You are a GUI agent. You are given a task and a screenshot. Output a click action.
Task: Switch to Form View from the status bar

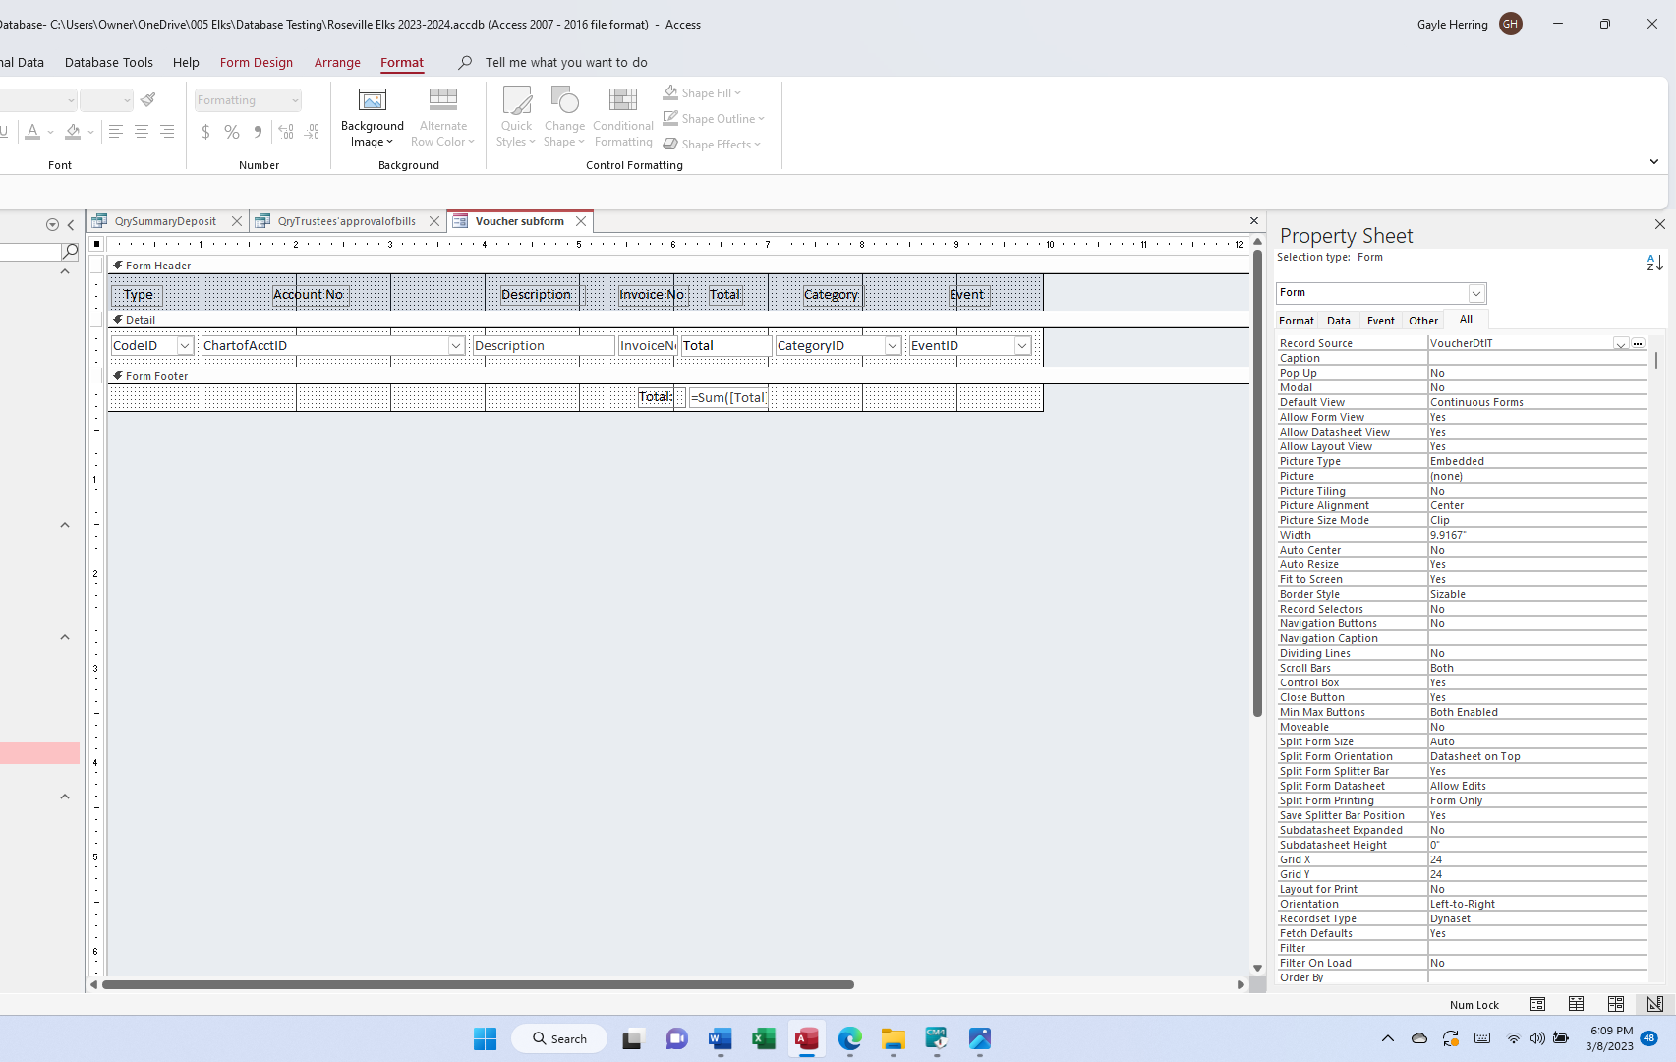(1536, 1004)
